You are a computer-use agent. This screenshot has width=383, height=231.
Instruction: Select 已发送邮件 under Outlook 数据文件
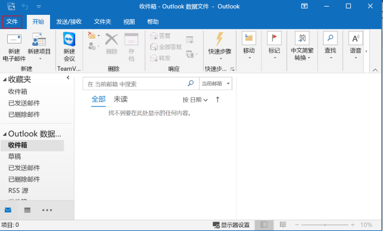tap(24, 168)
